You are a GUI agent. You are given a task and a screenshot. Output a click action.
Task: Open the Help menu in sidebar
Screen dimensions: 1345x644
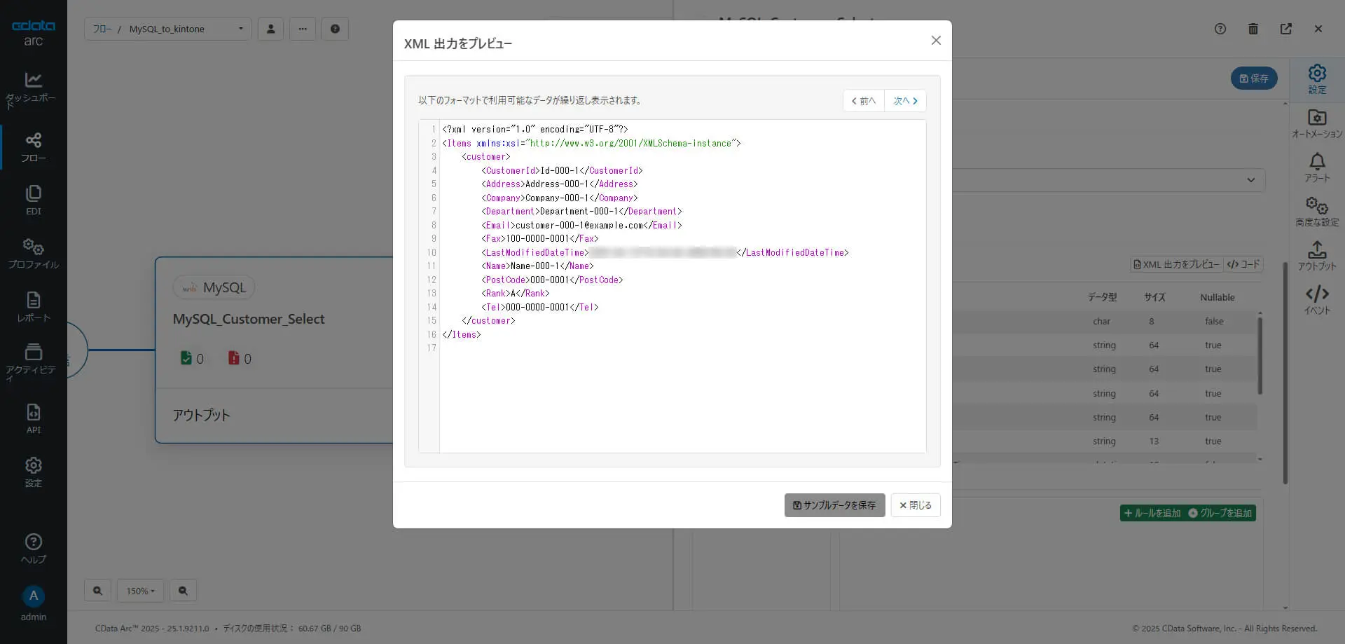(x=33, y=549)
